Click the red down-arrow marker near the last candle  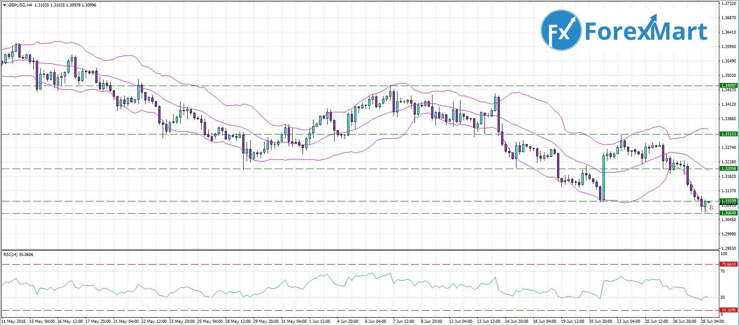(711, 208)
